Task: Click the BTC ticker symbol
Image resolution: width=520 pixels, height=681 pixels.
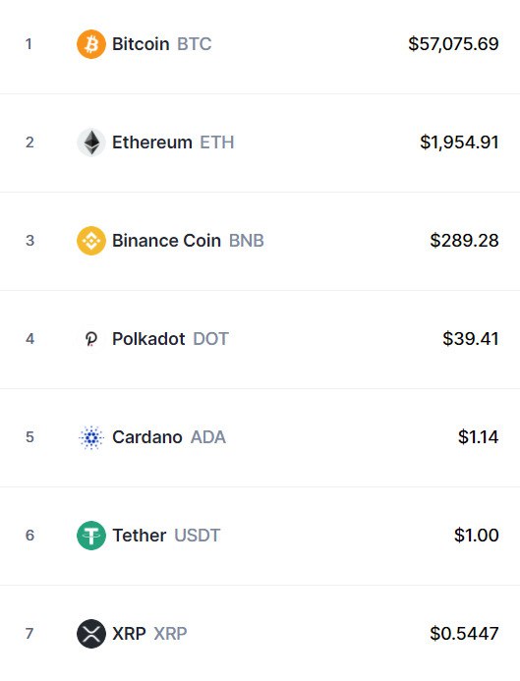Action: pos(195,44)
